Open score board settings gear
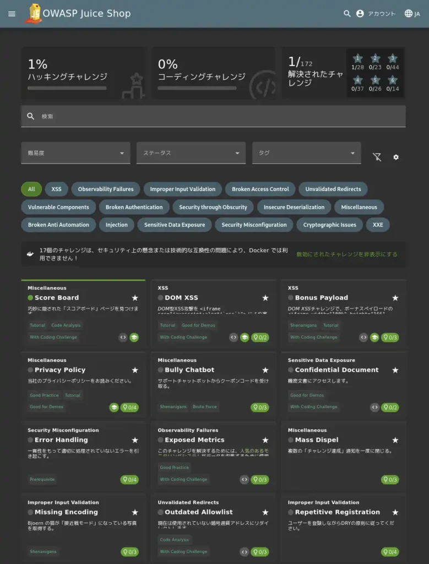This screenshot has height=564, width=429. (396, 157)
